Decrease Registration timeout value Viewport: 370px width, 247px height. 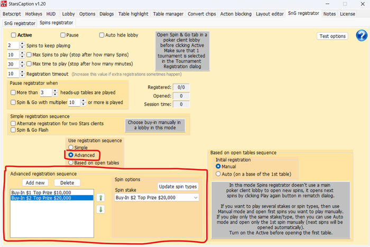pos(22,76)
